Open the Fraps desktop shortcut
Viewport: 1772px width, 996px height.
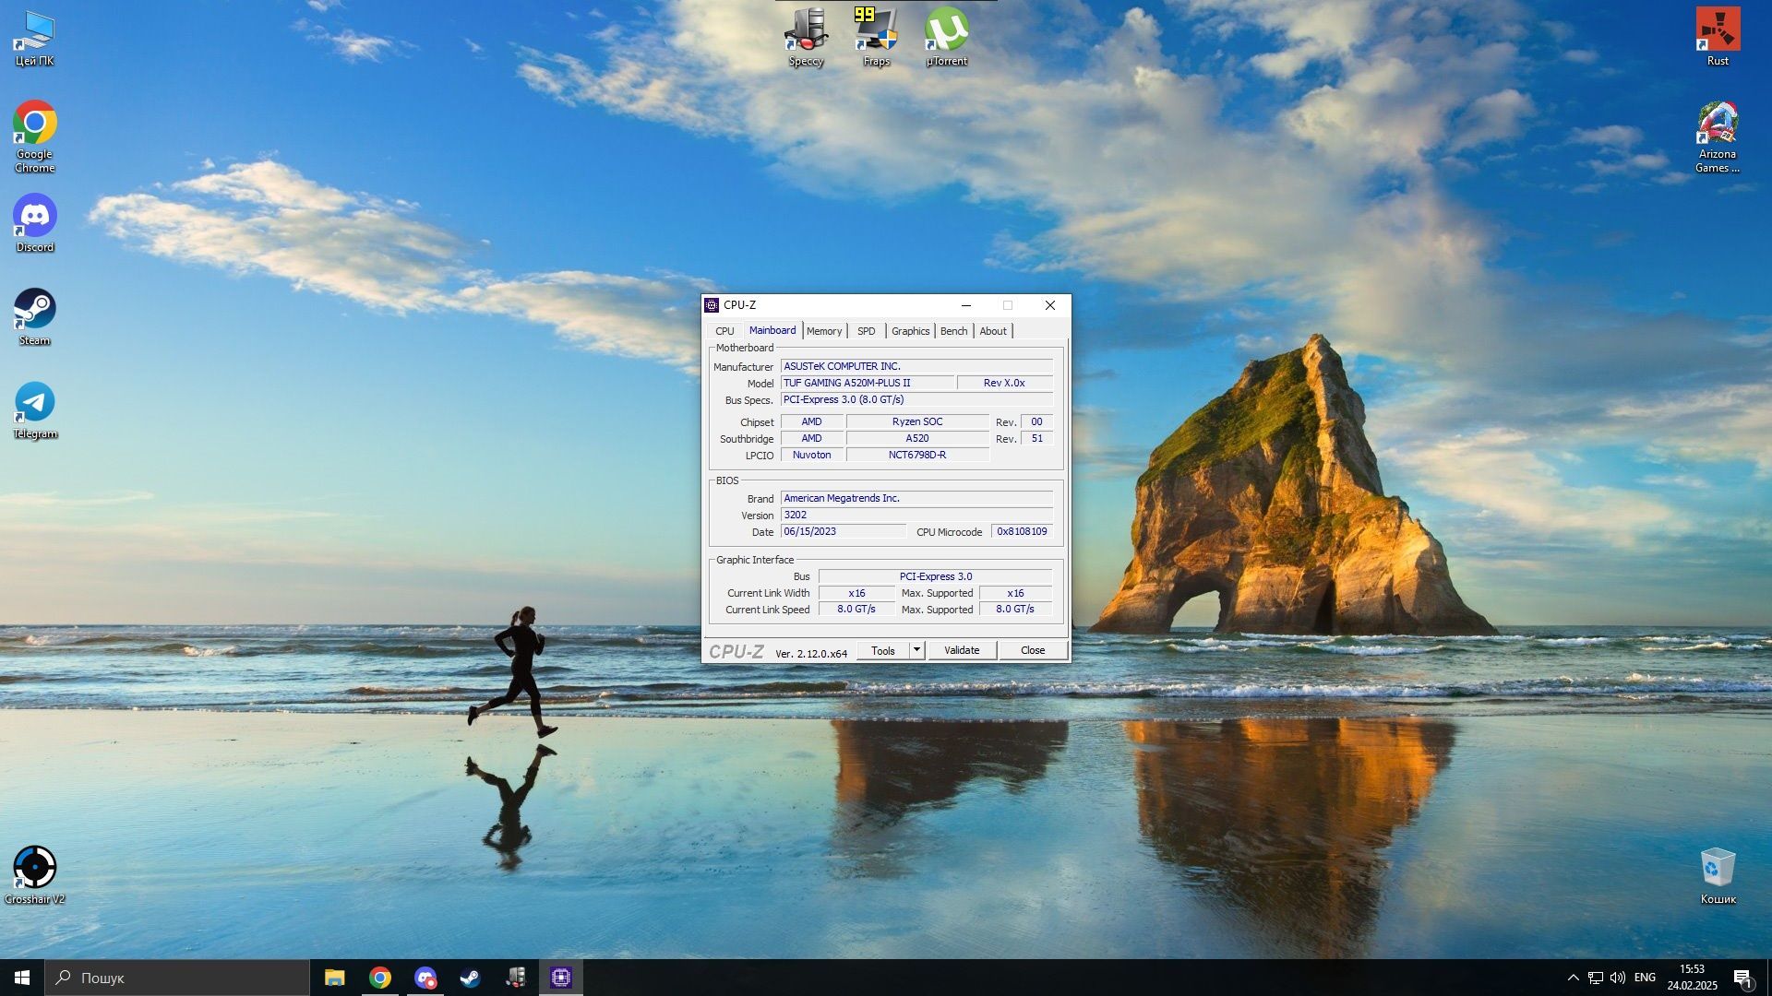click(877, 37)
